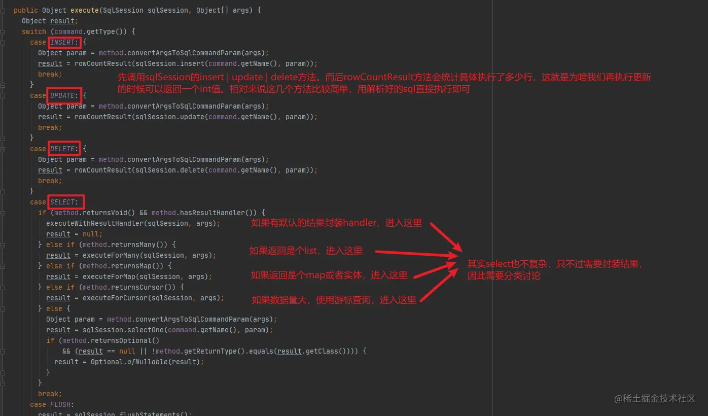The width and height of the screenshot is (708, 416).
Task: Click the UPDATE case constant
Action: pos(62,95)
